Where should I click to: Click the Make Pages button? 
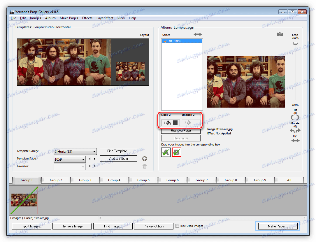(278, 226)
